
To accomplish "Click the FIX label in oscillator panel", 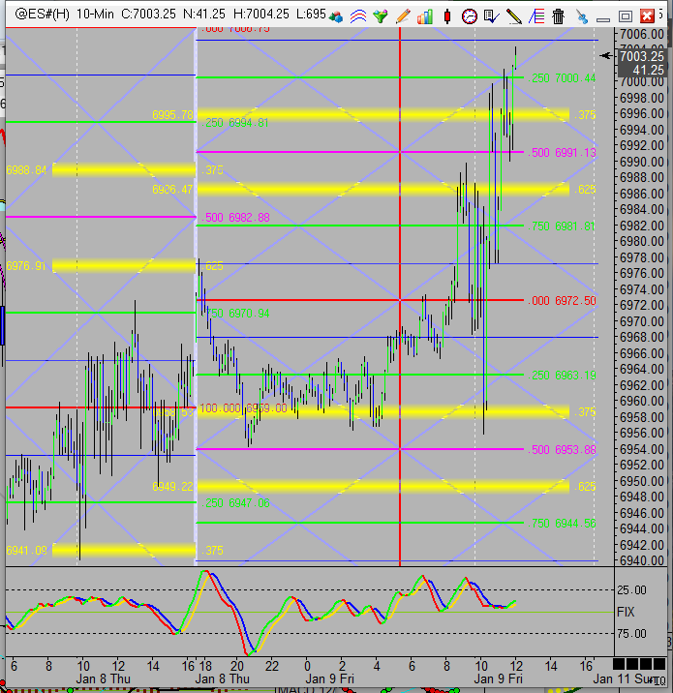I will click(627, 612).
